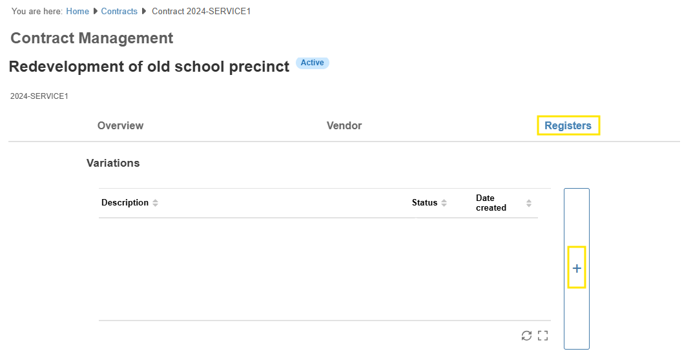The width and height of the screenshot is (682, 358).
Task: Select the Registers tab
Action: [568, 125]
